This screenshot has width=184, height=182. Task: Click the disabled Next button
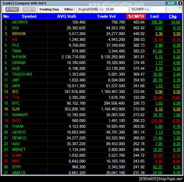[x=29, y=9]
